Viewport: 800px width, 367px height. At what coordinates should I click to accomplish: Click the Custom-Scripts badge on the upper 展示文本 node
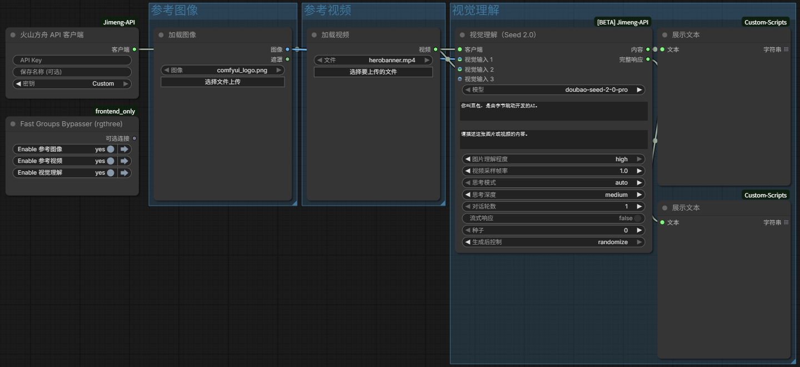point(766,22)
